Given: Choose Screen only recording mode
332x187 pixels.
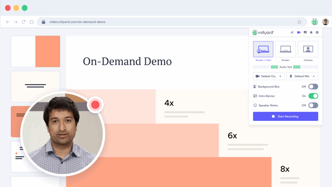Looking at the screenshot, I should (x=285, y=49).
